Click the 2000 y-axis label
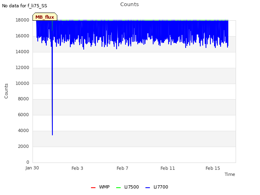This screenshot has height=195, width=260. 24,146
